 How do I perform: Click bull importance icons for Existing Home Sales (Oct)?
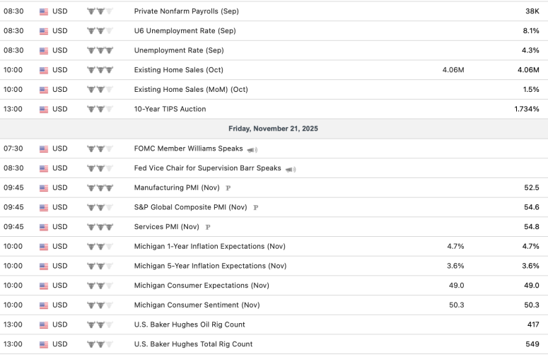(100, 70)
